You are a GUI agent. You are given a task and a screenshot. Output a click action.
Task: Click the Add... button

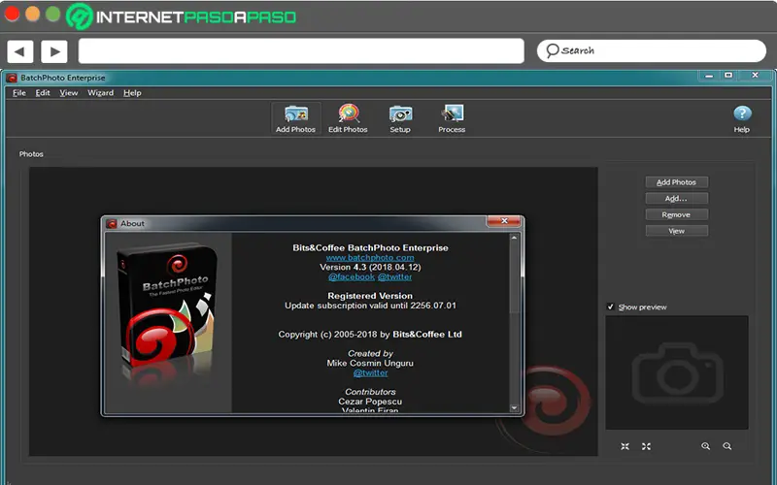pos(676,199)
